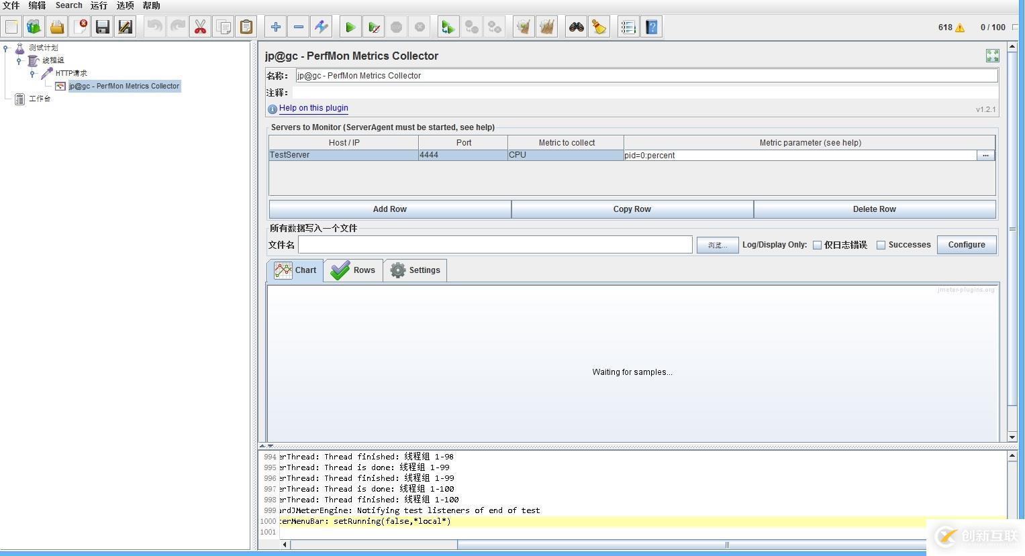Open the 编辑 menu
Screen dimensions: 1025x556
coord(37,5)
